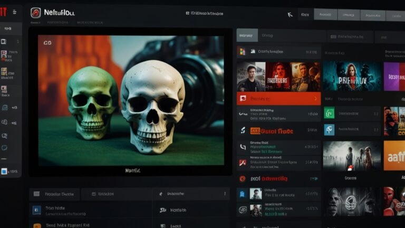
Task: Click the red circle icon beside the red heading
Action: 242,178
